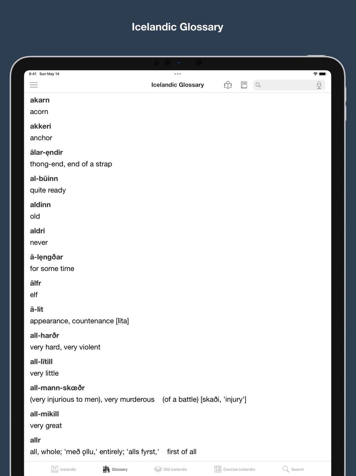Tap the entry 'all-harðr'
The height and width of the screenshot is (476, 356).
coord(44,335)
